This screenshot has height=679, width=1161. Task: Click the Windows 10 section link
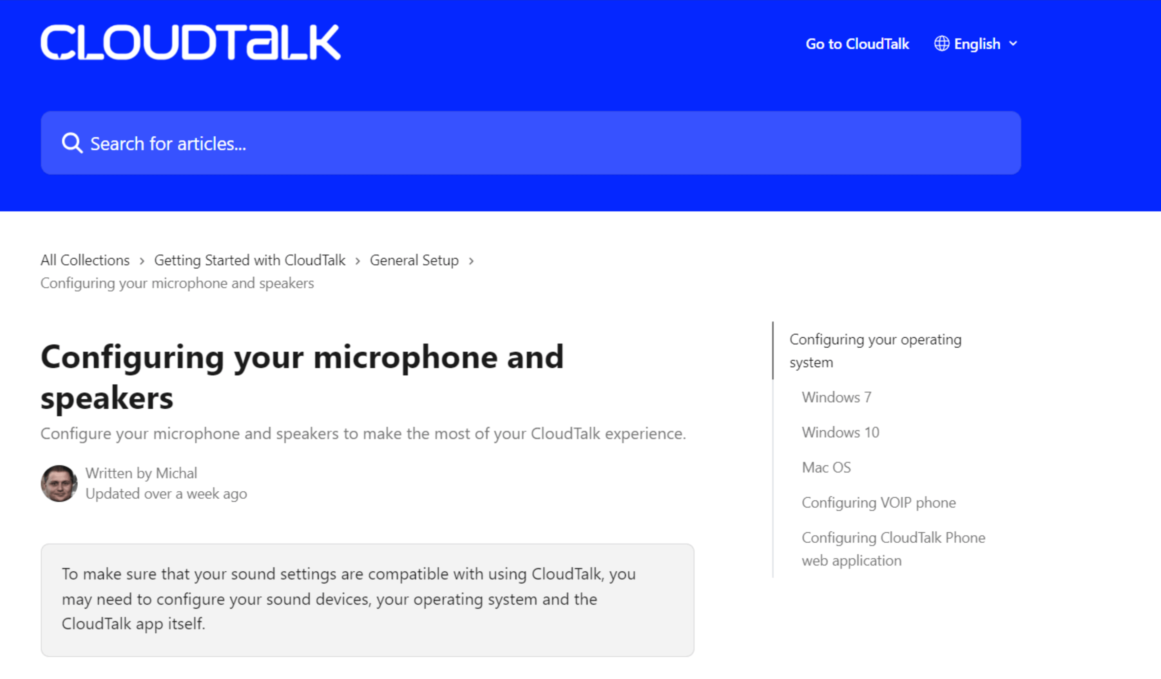(x=841, y=432)
